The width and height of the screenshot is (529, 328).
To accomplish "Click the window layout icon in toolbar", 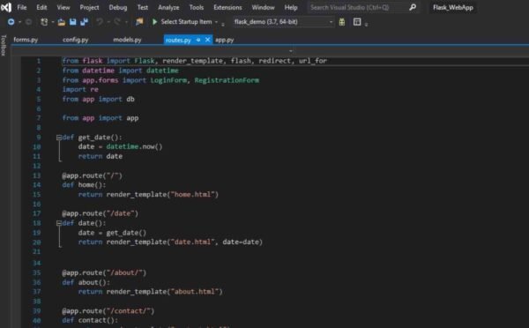I will 357,22.
